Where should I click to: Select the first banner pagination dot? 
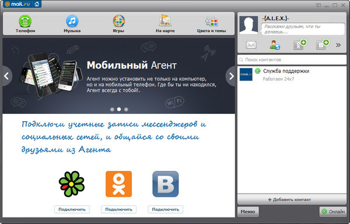pos(112,109)
